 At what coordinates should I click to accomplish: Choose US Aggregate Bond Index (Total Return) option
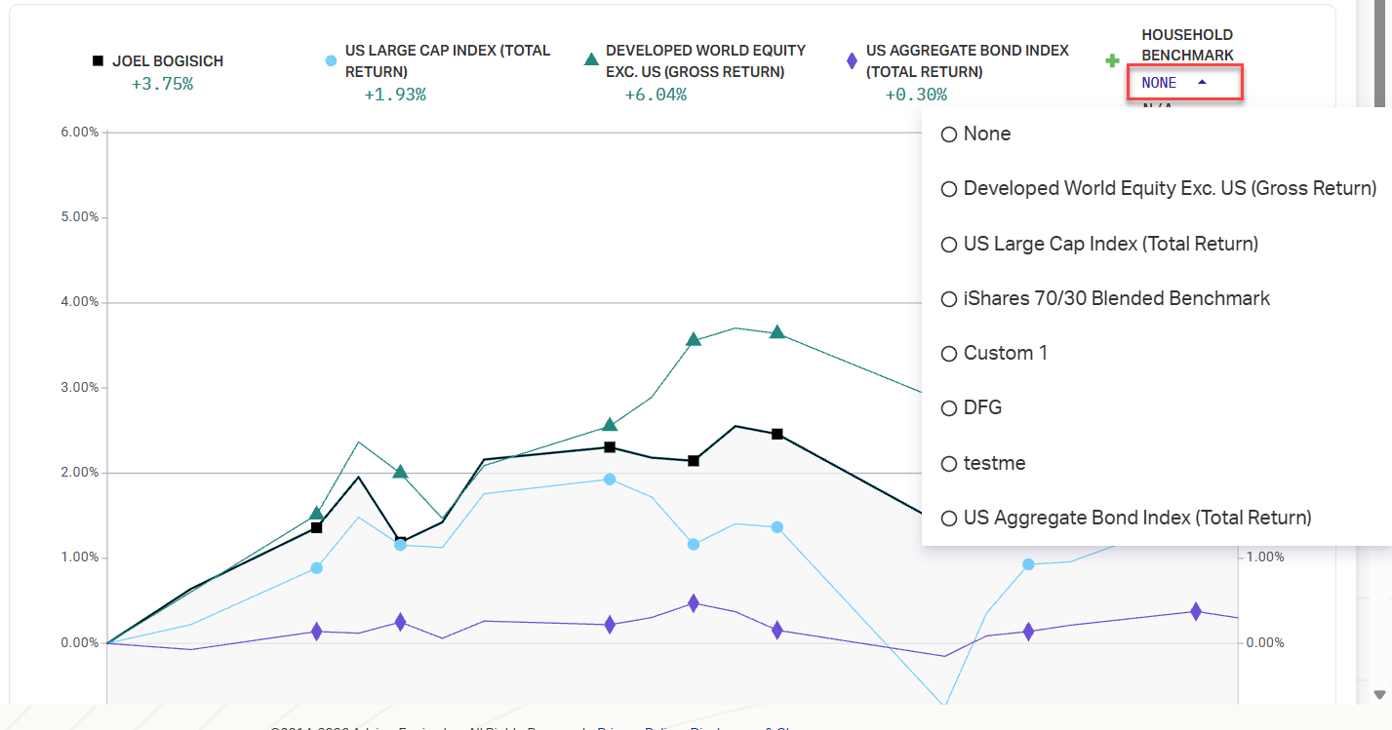click(948, 519)
